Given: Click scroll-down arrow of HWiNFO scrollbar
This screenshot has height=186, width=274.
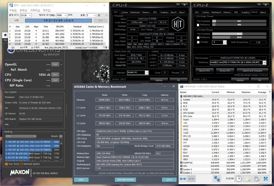Looking at the screenshot, I should pos(270,172).
